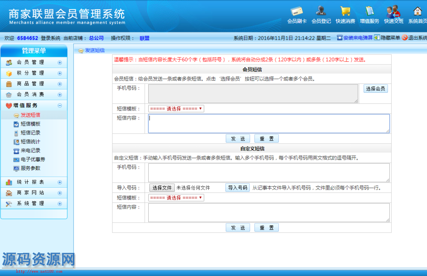427x276 pixels.
Task: Click 商品管理 goods icon
Action: click(x=9, y=84)
